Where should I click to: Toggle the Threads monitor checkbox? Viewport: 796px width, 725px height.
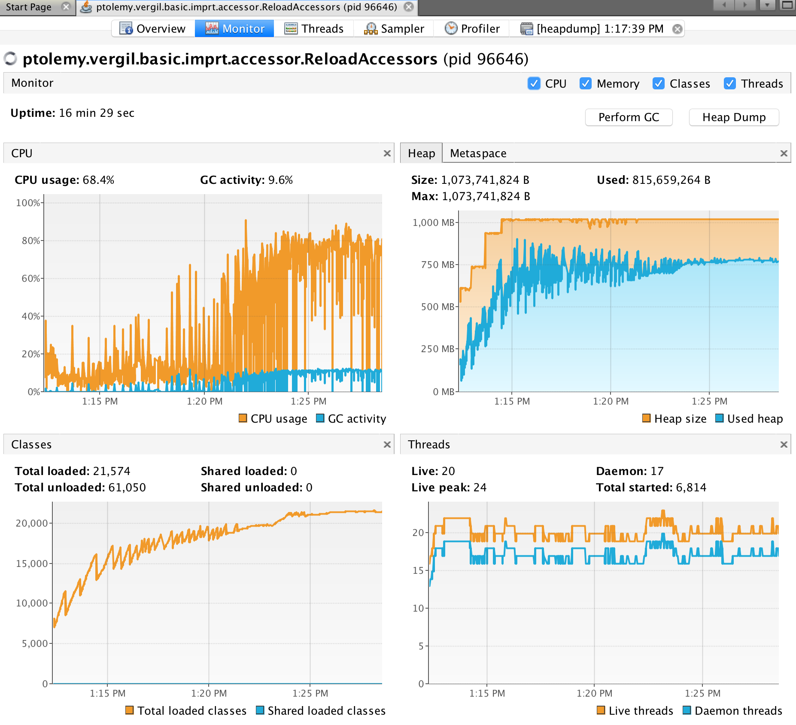[729, 83]
